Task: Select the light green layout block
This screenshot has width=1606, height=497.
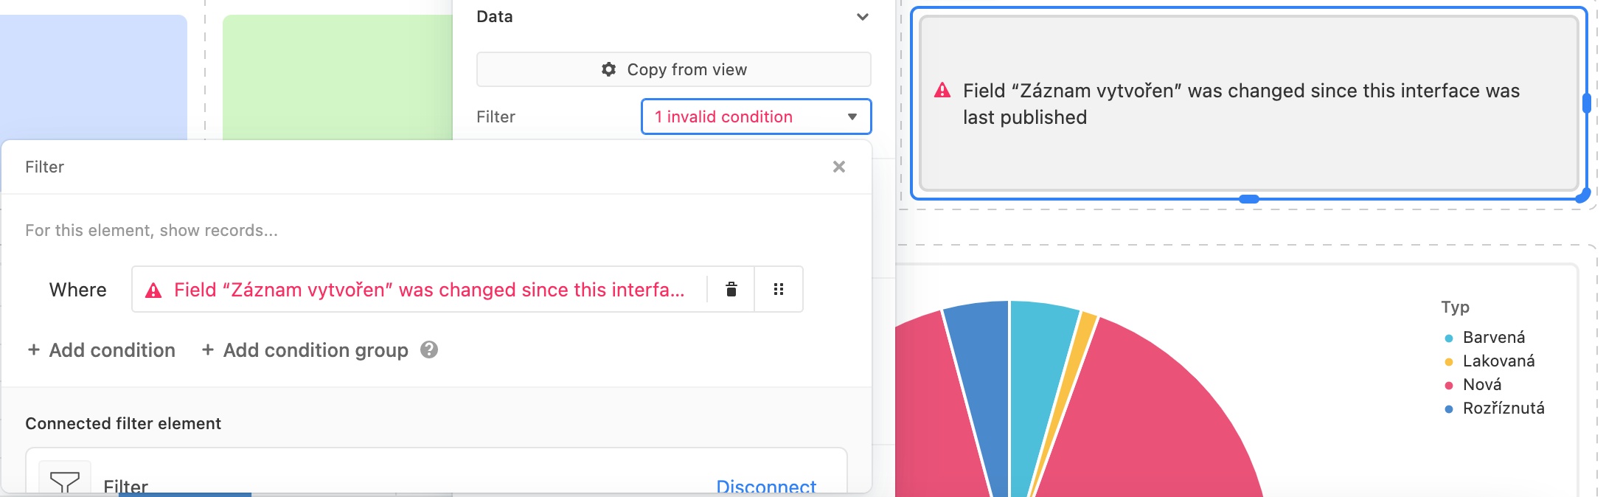Action: pyautogui.click(x=337, y=77)
